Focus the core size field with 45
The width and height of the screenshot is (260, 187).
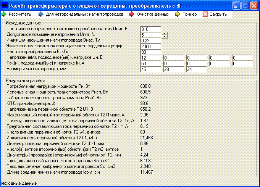(x=150, y=69)
